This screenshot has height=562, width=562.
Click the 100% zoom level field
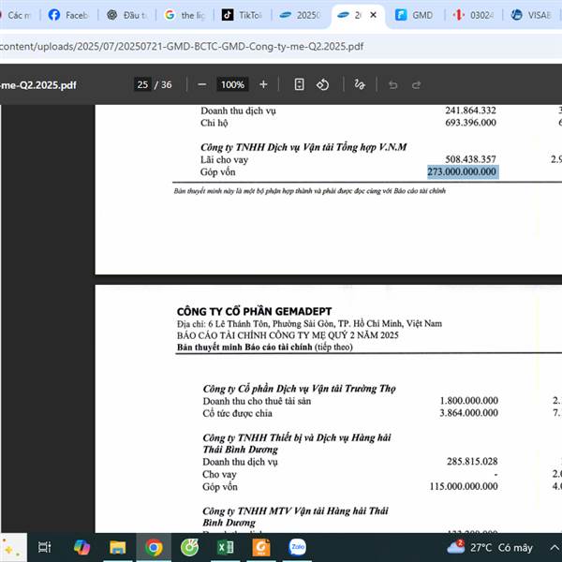pos(232,85)
